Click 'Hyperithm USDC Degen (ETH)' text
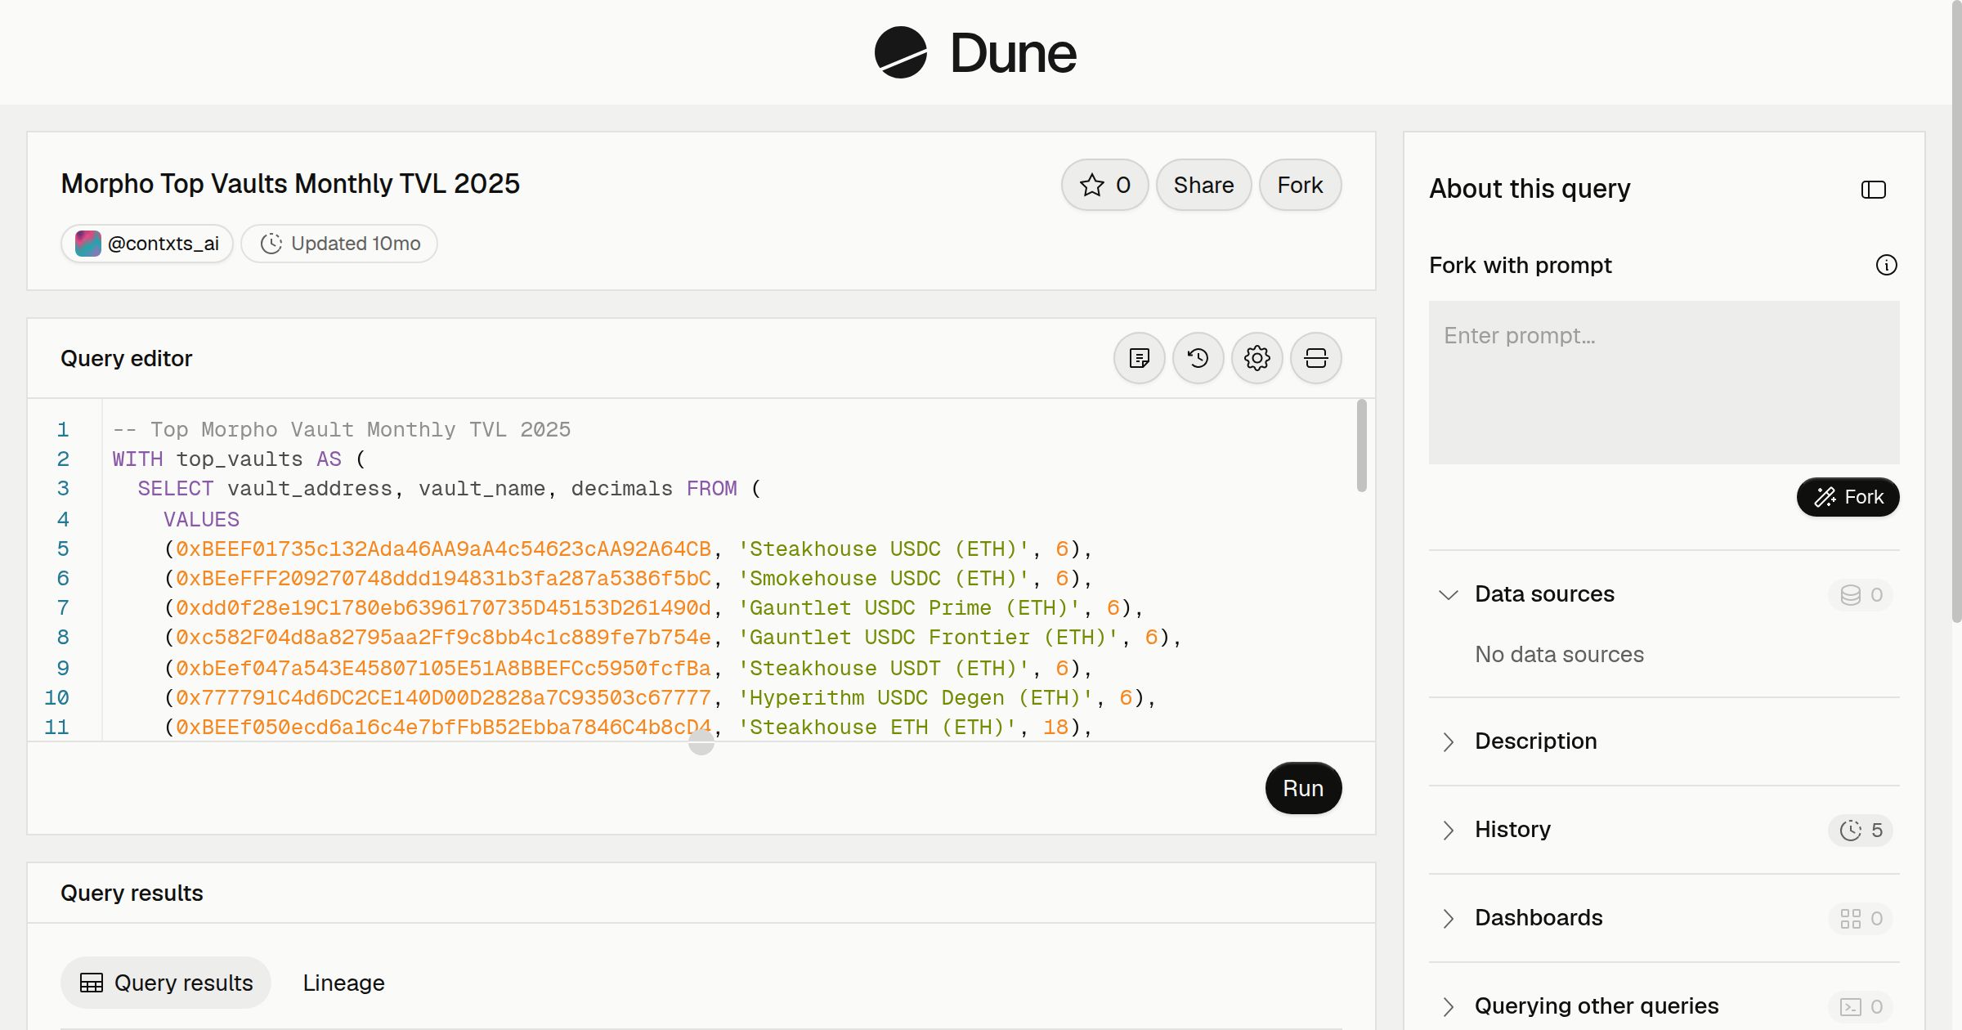The height and width of the screenshot is (1030, 1962). click(915, 698)
